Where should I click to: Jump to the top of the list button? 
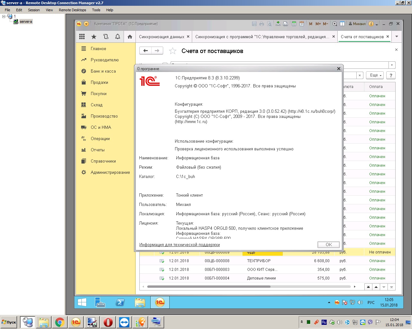click(x=368, y=287)
